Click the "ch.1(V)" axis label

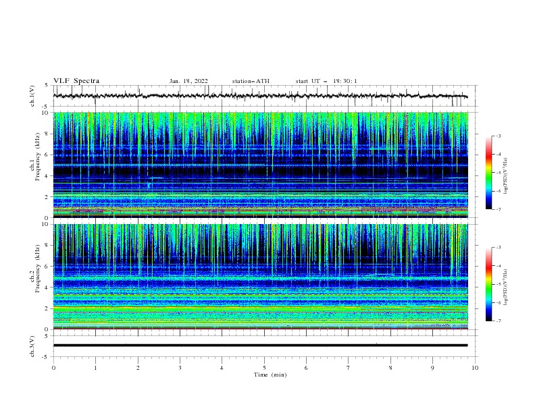click(32, 96)
